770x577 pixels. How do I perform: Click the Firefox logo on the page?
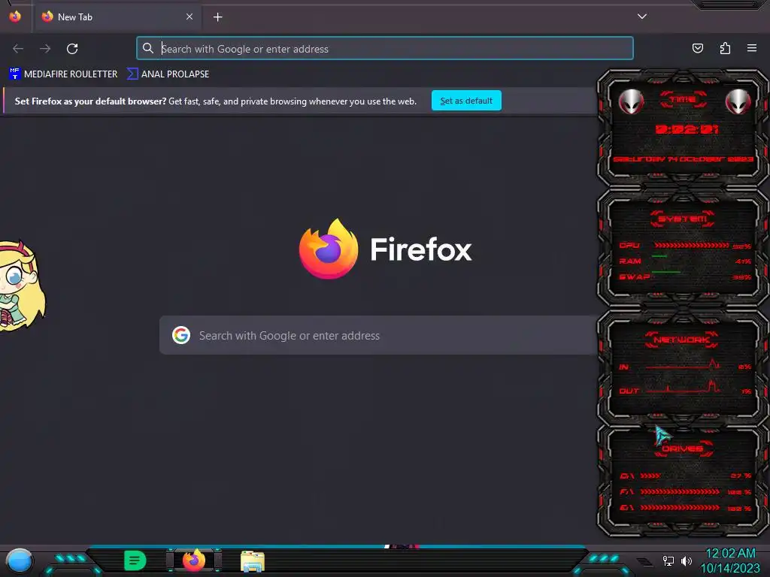click(x=329, y=249)
